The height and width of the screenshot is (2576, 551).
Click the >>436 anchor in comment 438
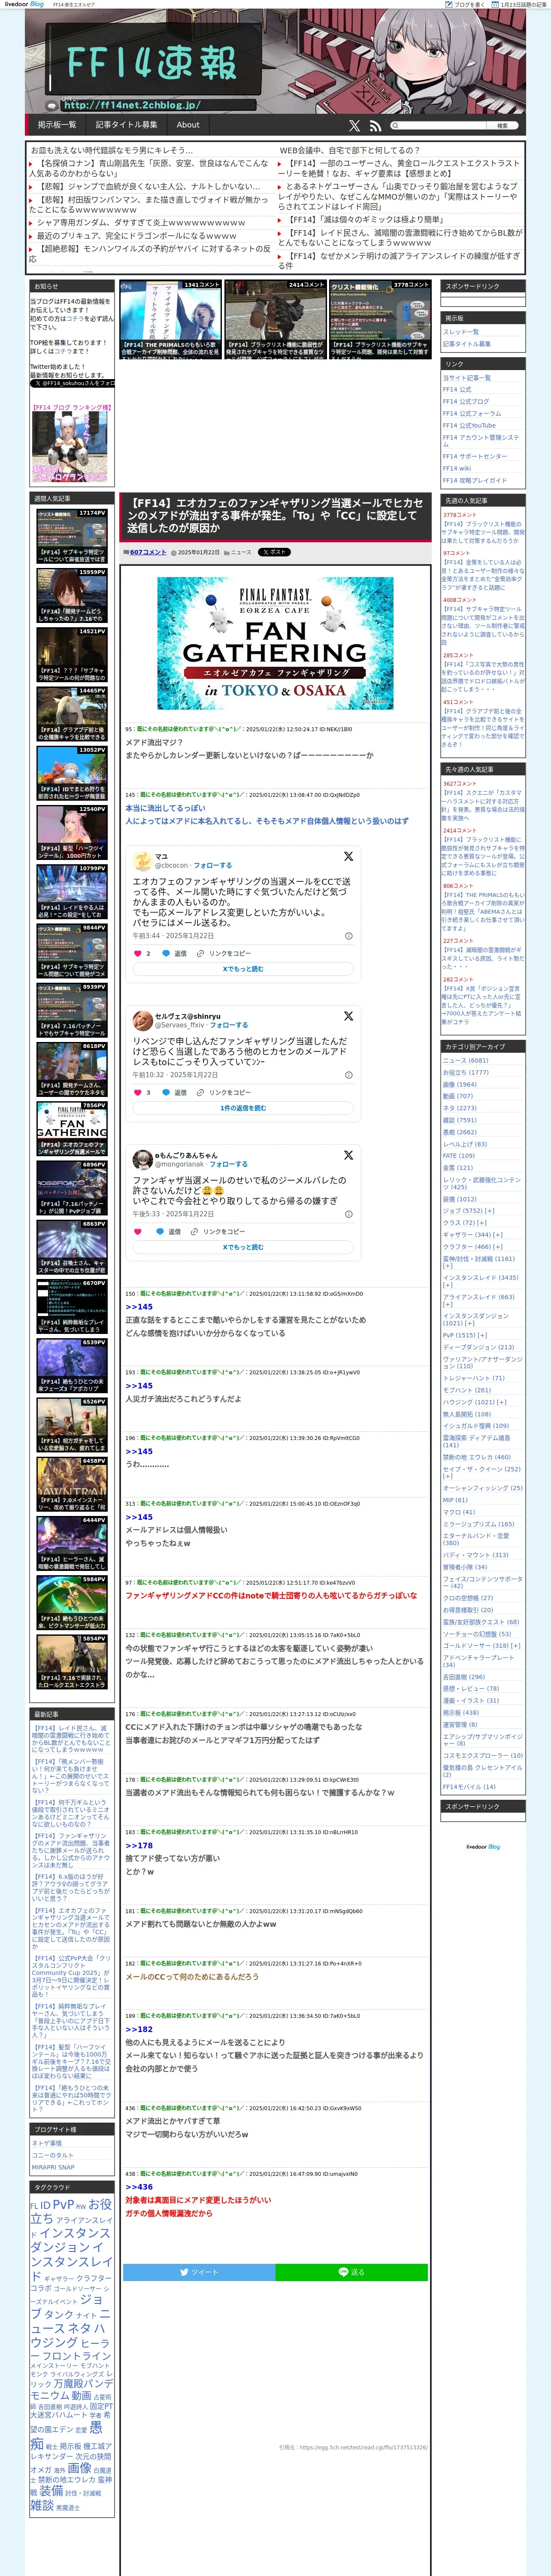(139, 2187)
